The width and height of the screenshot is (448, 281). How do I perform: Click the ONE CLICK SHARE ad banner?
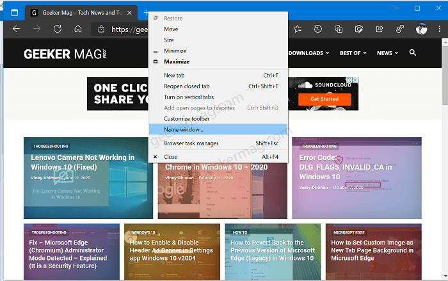[x=118, y=93]
